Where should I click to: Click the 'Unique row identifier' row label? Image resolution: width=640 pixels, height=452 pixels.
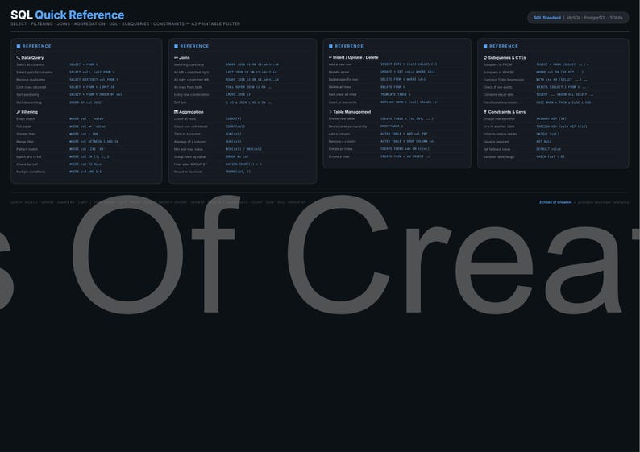499,118
